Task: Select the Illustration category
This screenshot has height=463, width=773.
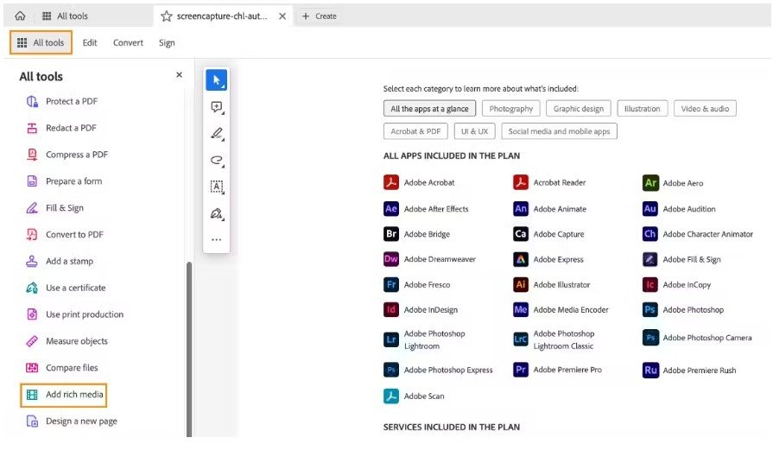Action: click(642, 109)
